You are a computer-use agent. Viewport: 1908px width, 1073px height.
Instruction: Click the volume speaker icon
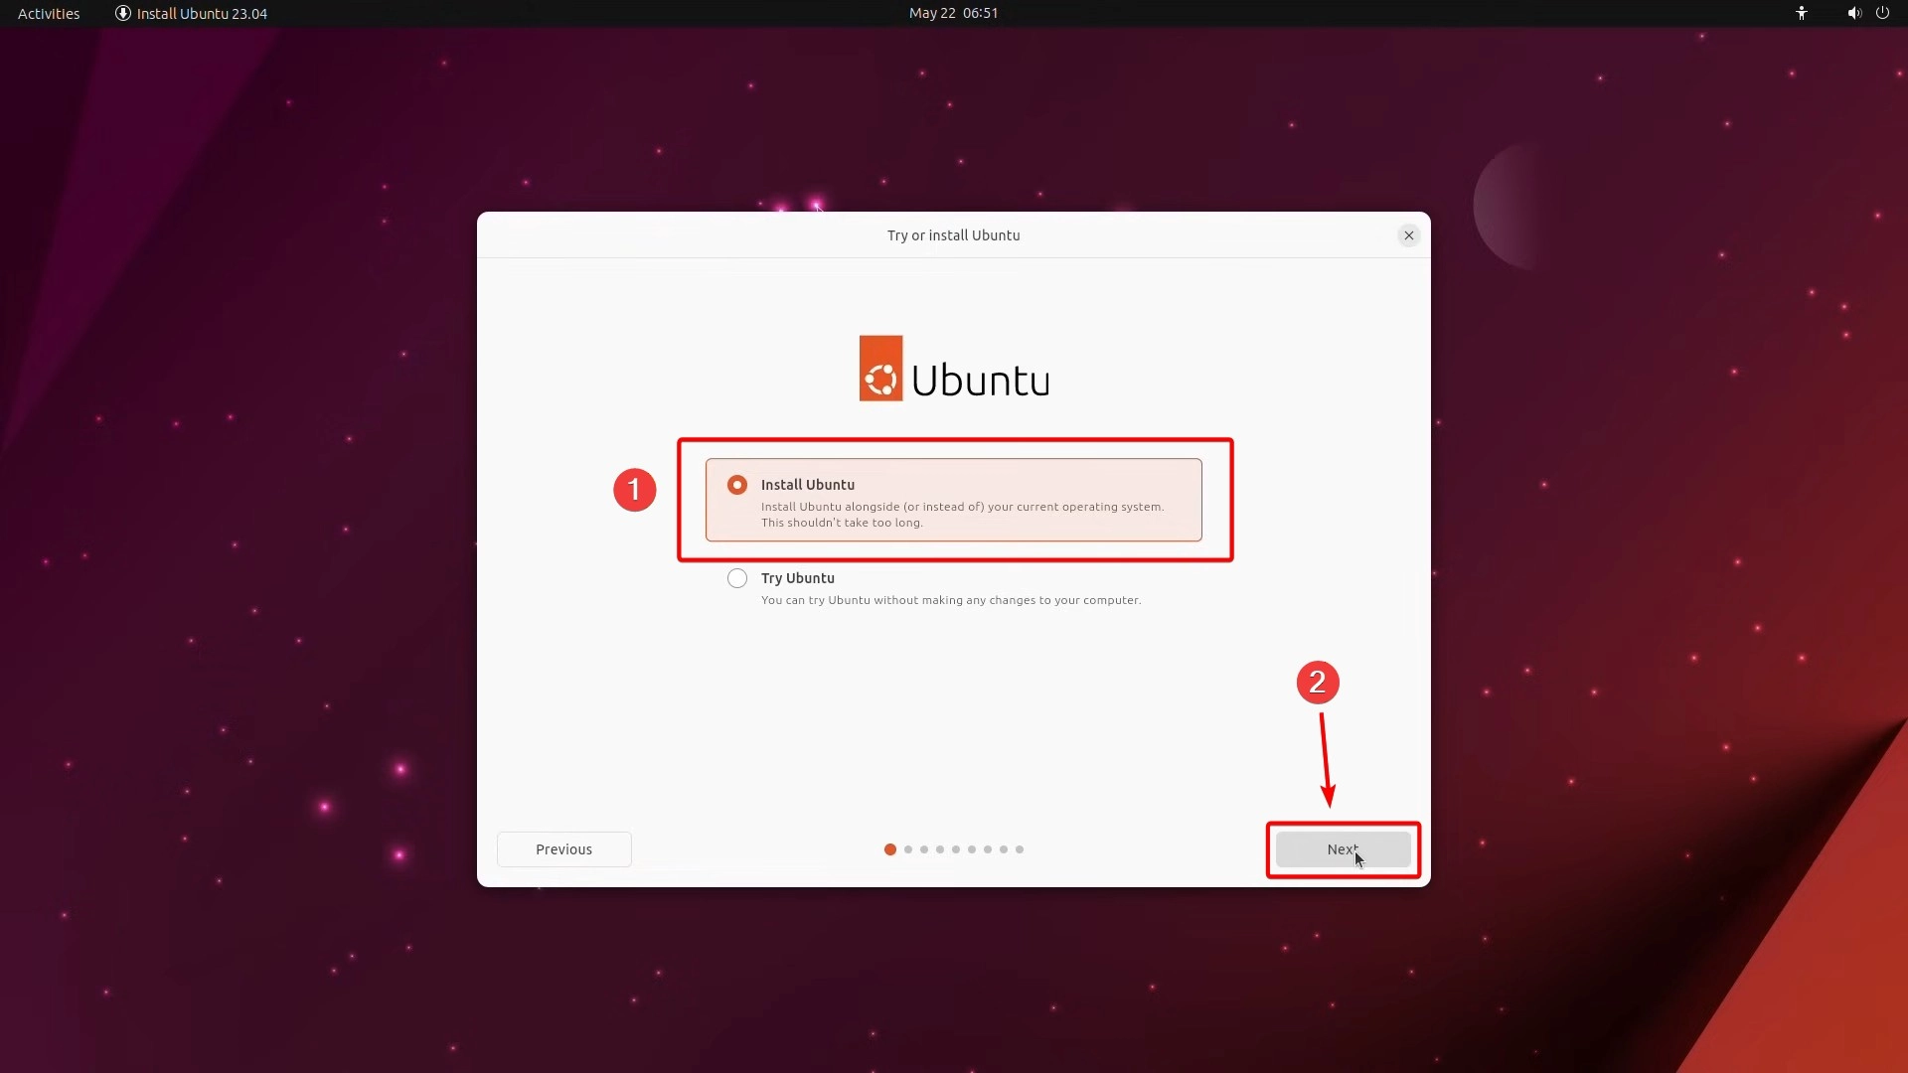pos(1853,13)
